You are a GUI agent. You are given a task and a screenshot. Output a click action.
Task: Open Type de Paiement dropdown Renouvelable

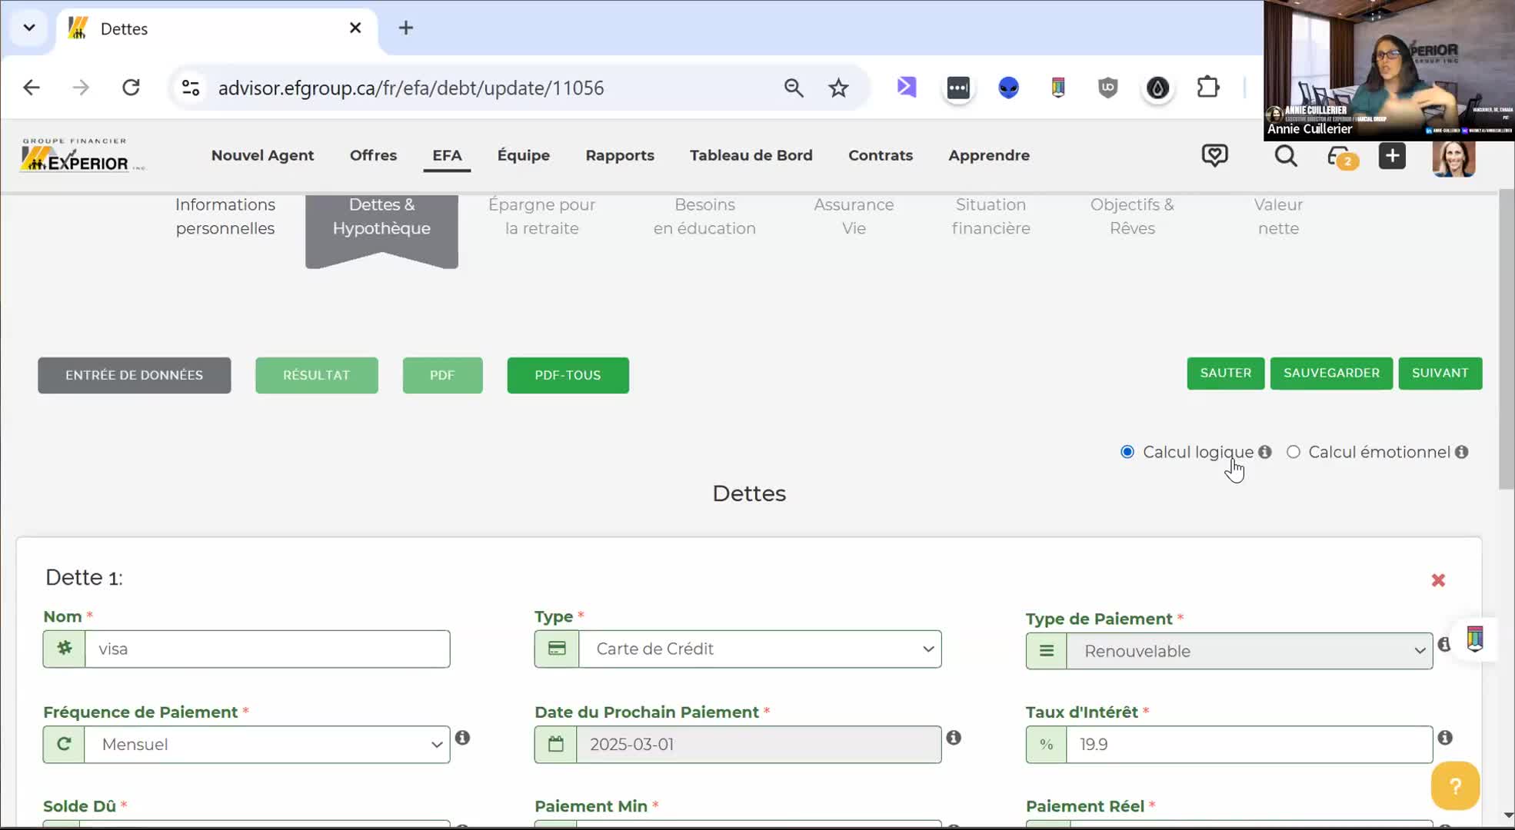click(1249, 652)
